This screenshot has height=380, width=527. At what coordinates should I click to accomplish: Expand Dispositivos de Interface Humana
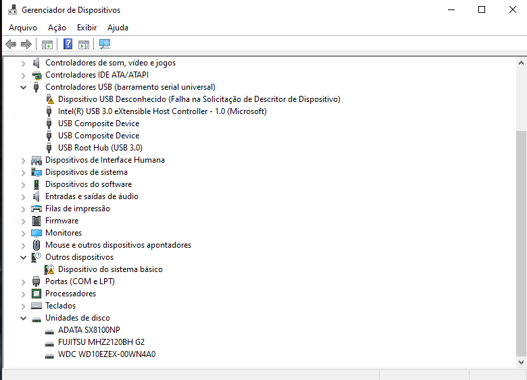(x=23, y=161)
